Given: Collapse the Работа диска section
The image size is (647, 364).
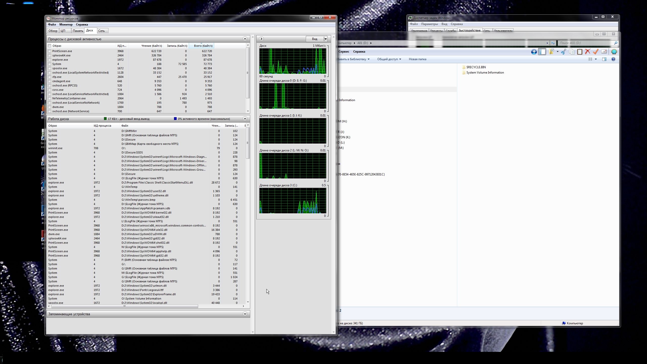Looking at the screenshot, I should click(245, 119).
